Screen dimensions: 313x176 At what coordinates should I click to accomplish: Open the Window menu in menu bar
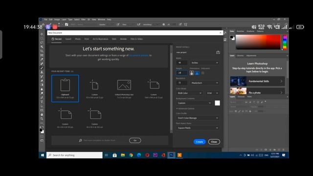[x=101, y=20]
